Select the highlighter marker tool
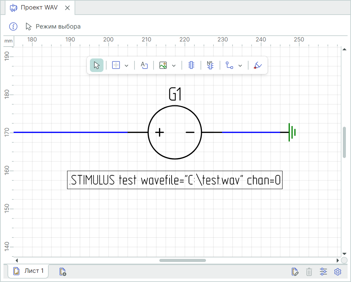The height and width of the screenshot is (282, 351). click(x=257, y=65)
